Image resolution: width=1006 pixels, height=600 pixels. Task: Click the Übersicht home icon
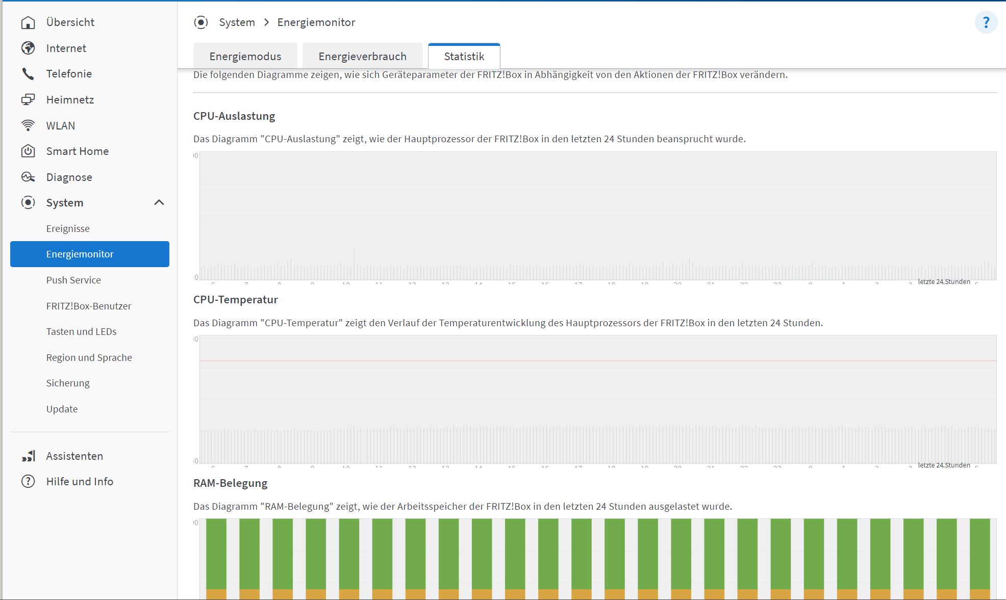[x=28, y=22]
